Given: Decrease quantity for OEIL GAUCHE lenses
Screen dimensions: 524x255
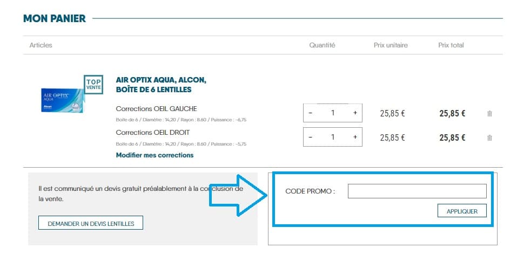Looking at the screenshot, I should tap(310, 113).
